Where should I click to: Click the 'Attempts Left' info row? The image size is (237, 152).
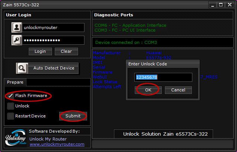(107, 87)
